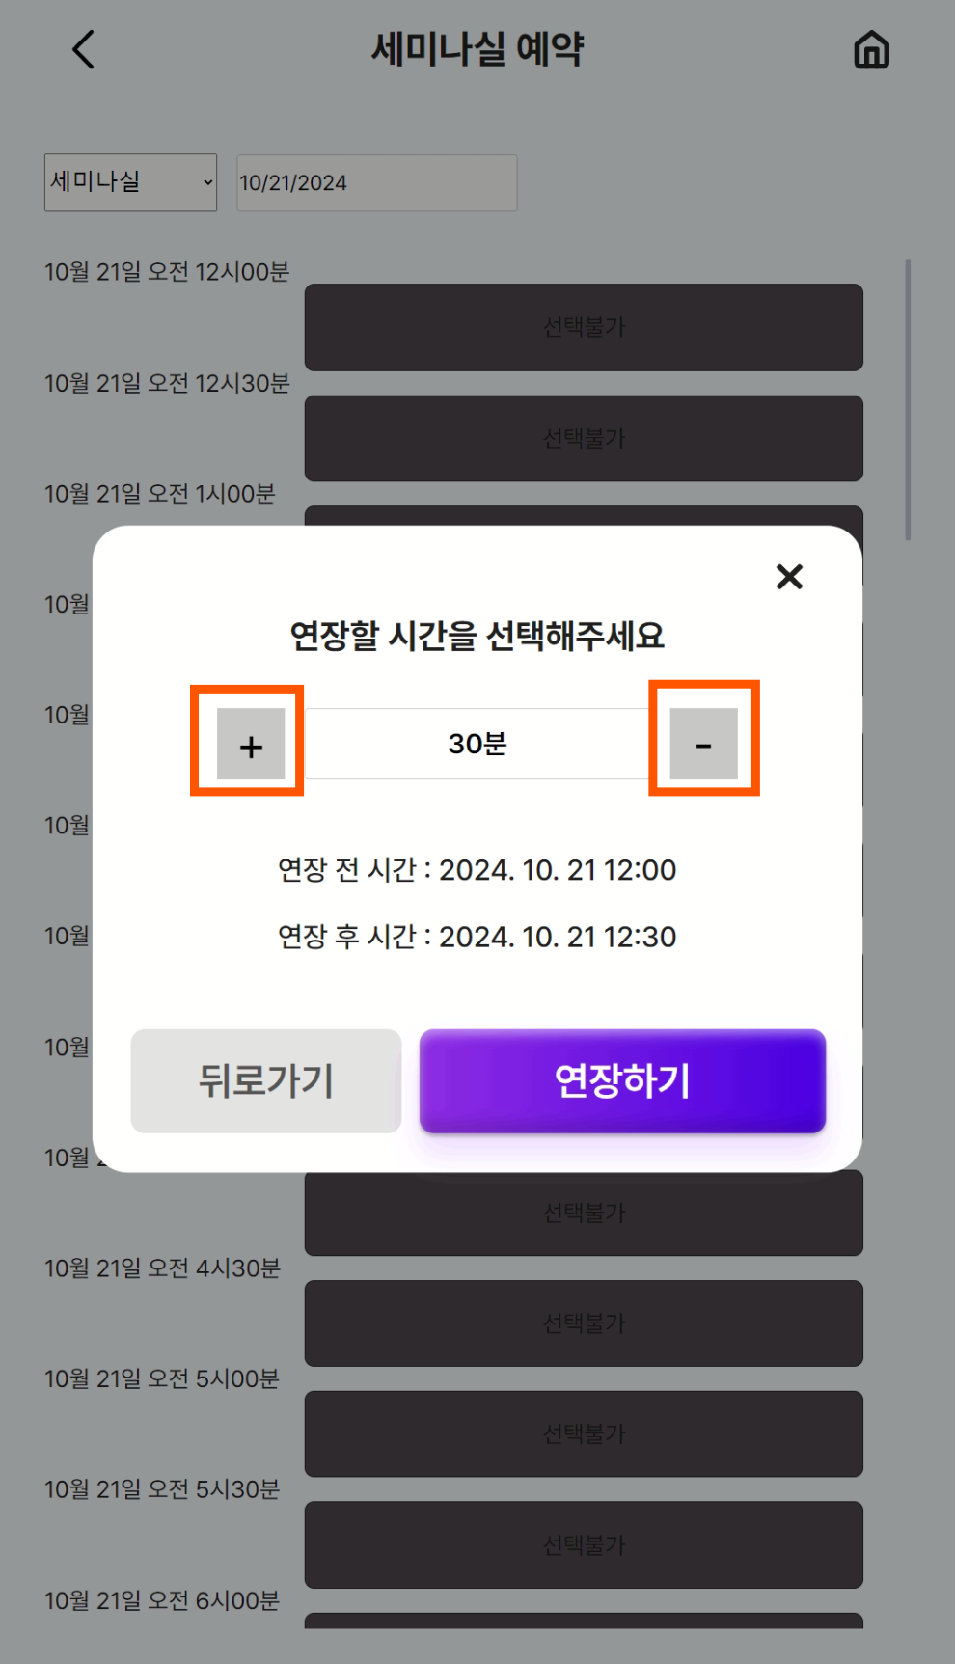Confirm with the 연장하기 button
955x1664 pixels.
click(622, 1080)
